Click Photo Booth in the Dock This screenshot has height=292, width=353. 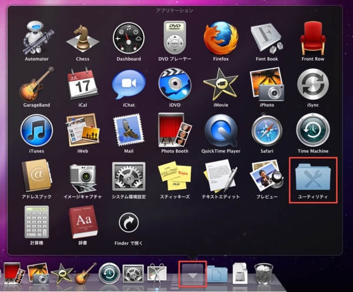[x=14, y=274]
